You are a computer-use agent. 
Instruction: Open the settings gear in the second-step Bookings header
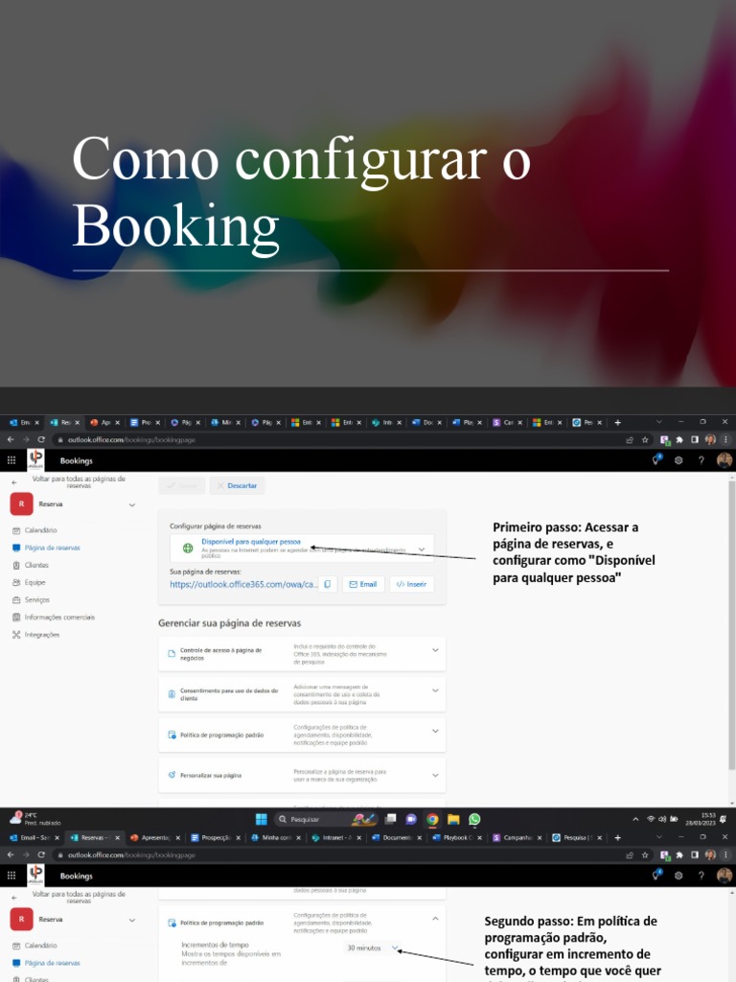coord(678,876)
